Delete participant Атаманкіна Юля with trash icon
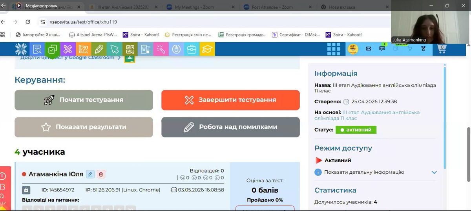This screenshot has height=211, width=471. [101, 174]
